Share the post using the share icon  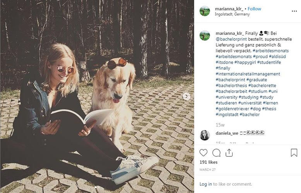click(229, 153)
